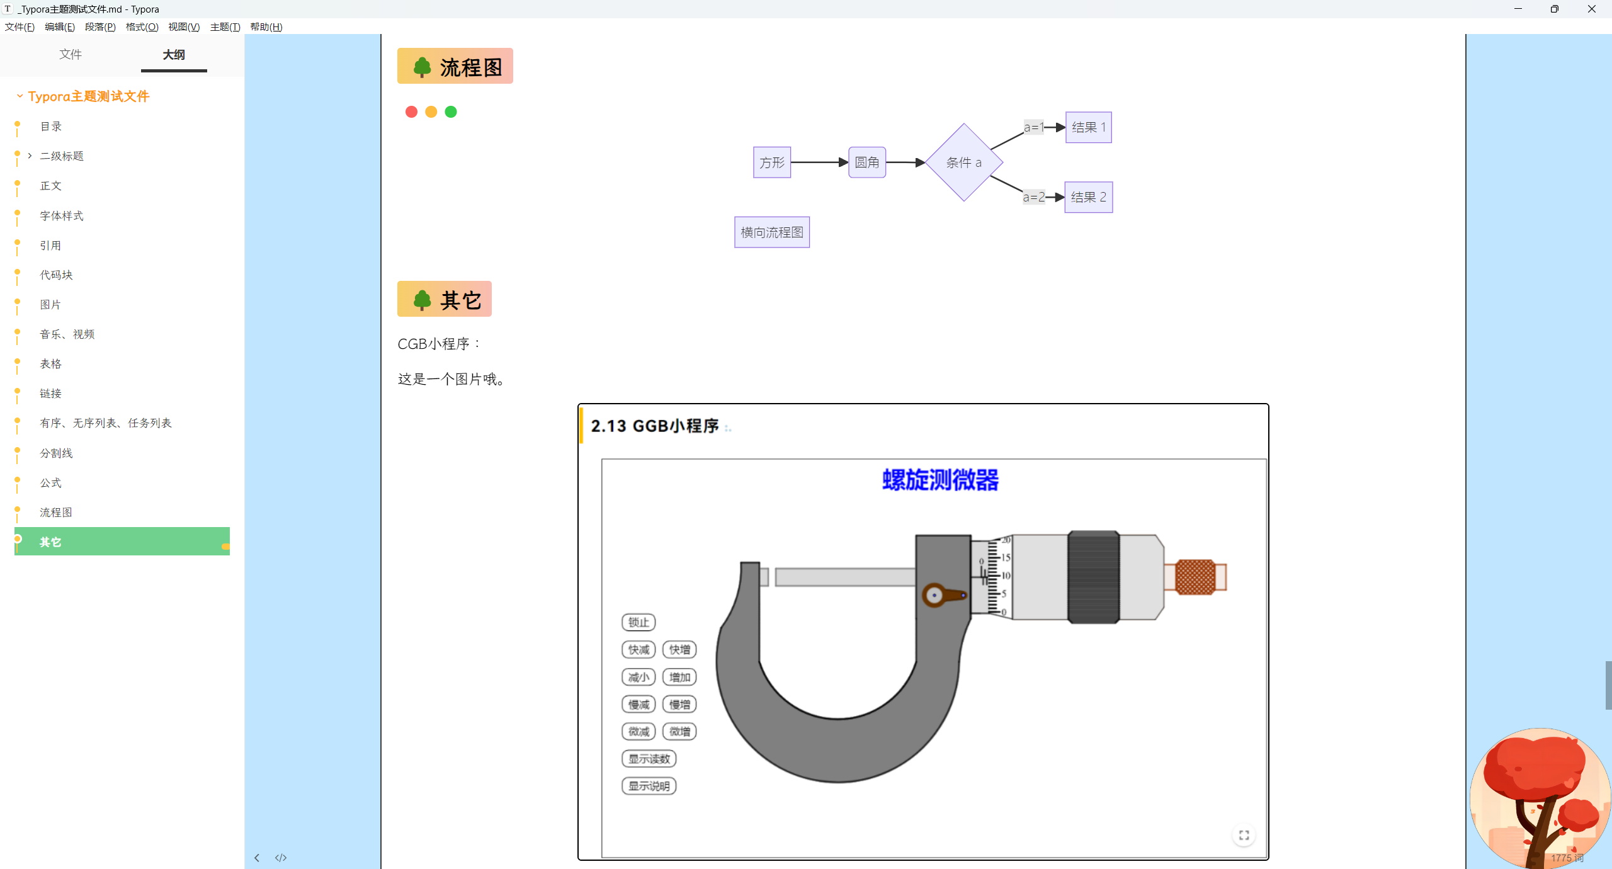Click the 显示说明 button in applet

(x=649, y=786)
